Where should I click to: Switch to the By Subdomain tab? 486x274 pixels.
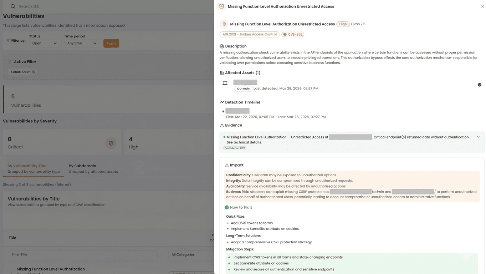[82, 166]
